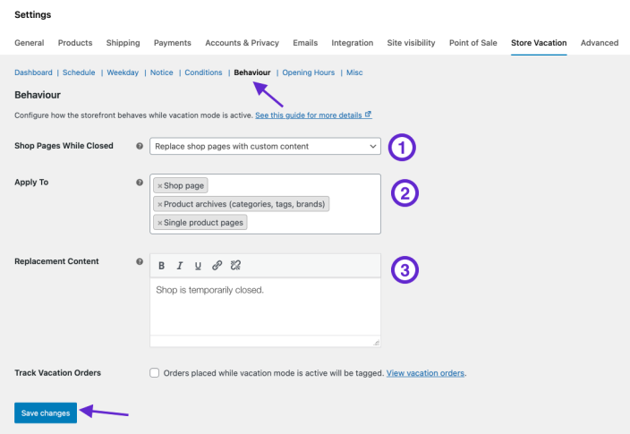
Task: Open Accounts & Privacy tab
Action: click(242, 43)
